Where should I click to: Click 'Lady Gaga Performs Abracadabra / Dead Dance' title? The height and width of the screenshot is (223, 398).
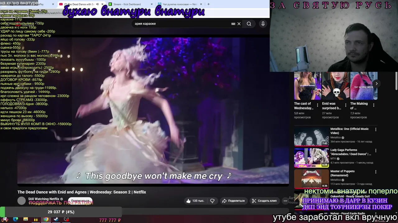click(351, 152)
